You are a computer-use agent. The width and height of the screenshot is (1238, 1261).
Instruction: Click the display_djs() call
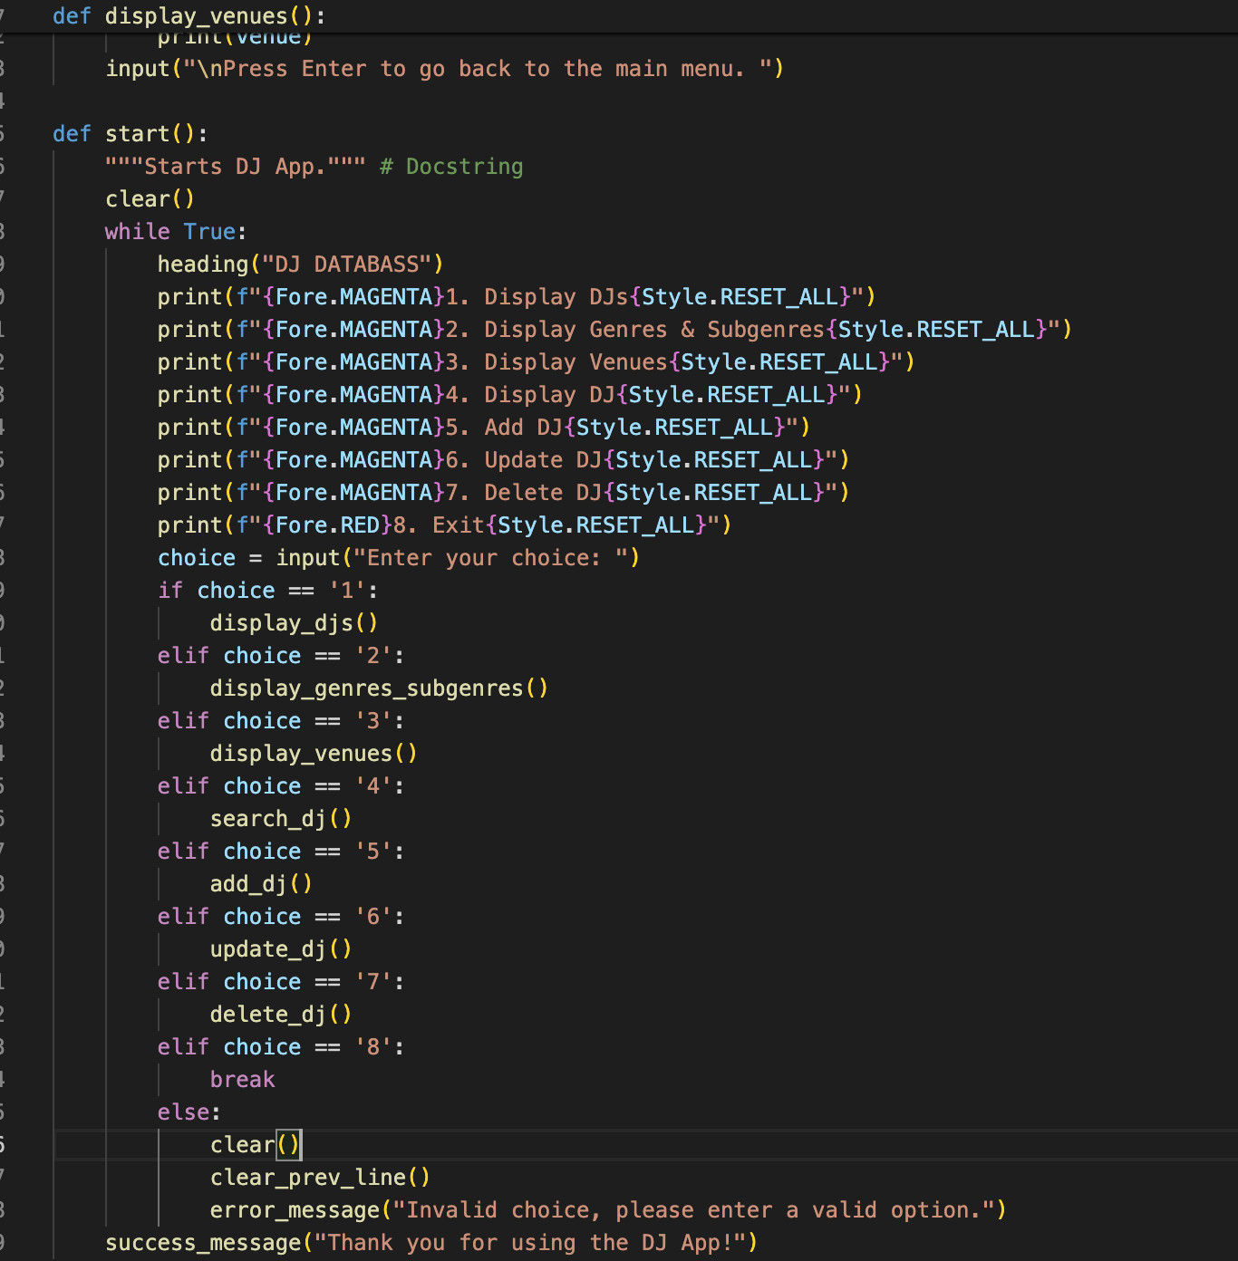pos(295,623)
